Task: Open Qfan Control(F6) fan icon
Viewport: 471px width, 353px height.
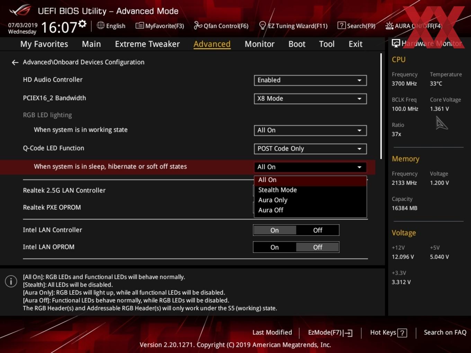Action: (x=198, y=25)
